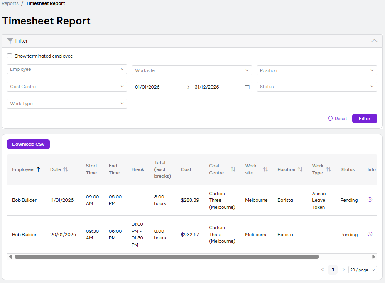Sort by Employee column arrow

(x=38, y=169)
